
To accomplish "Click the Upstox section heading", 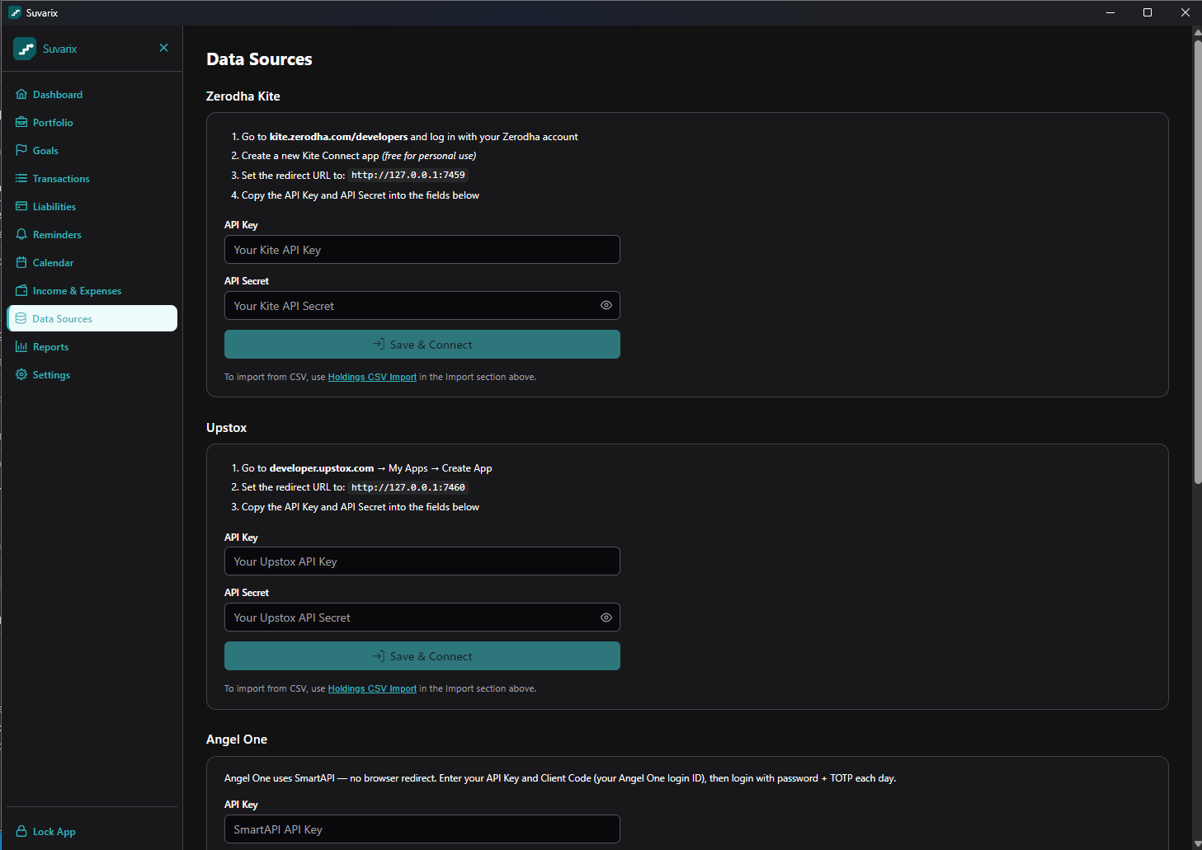I will (x=227, y=428).
